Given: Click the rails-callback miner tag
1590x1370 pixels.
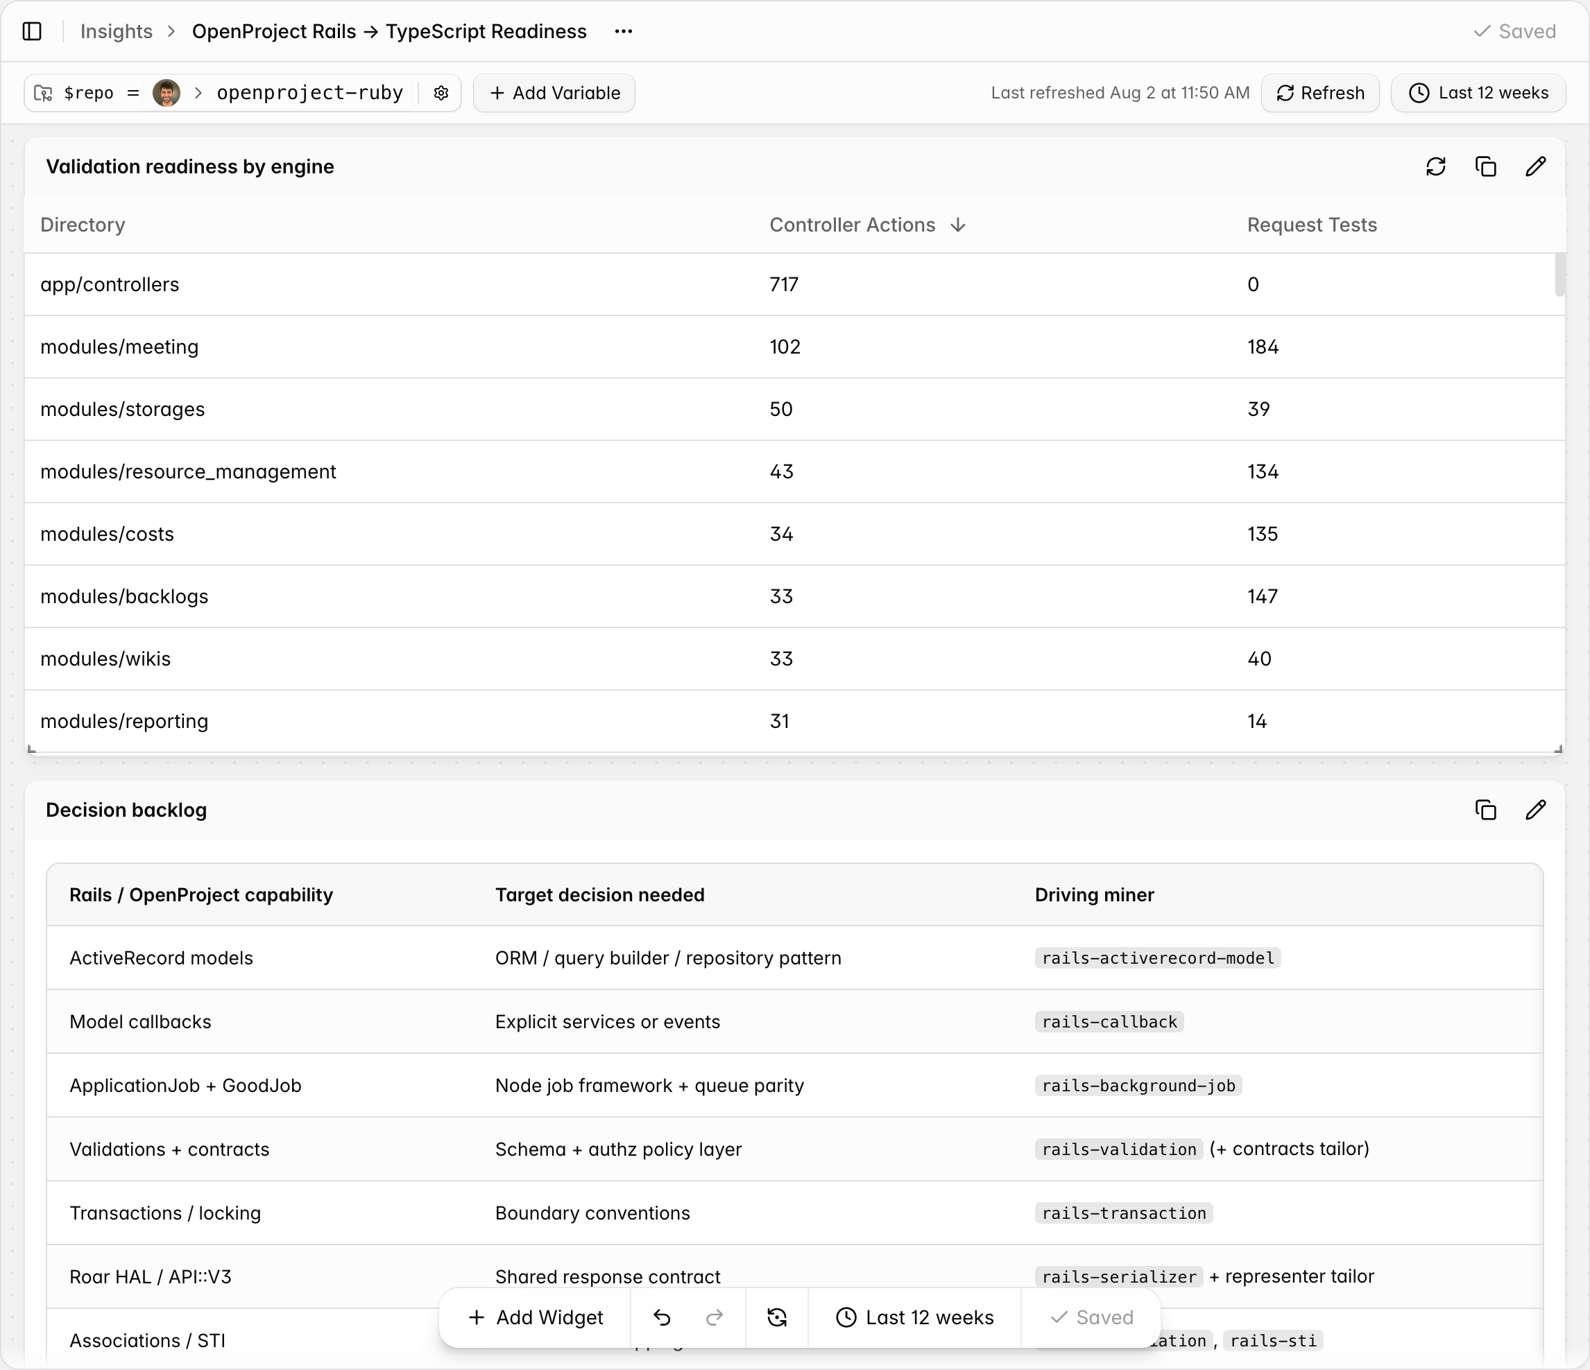Looking at the screenshot, I should 1110,1022.
